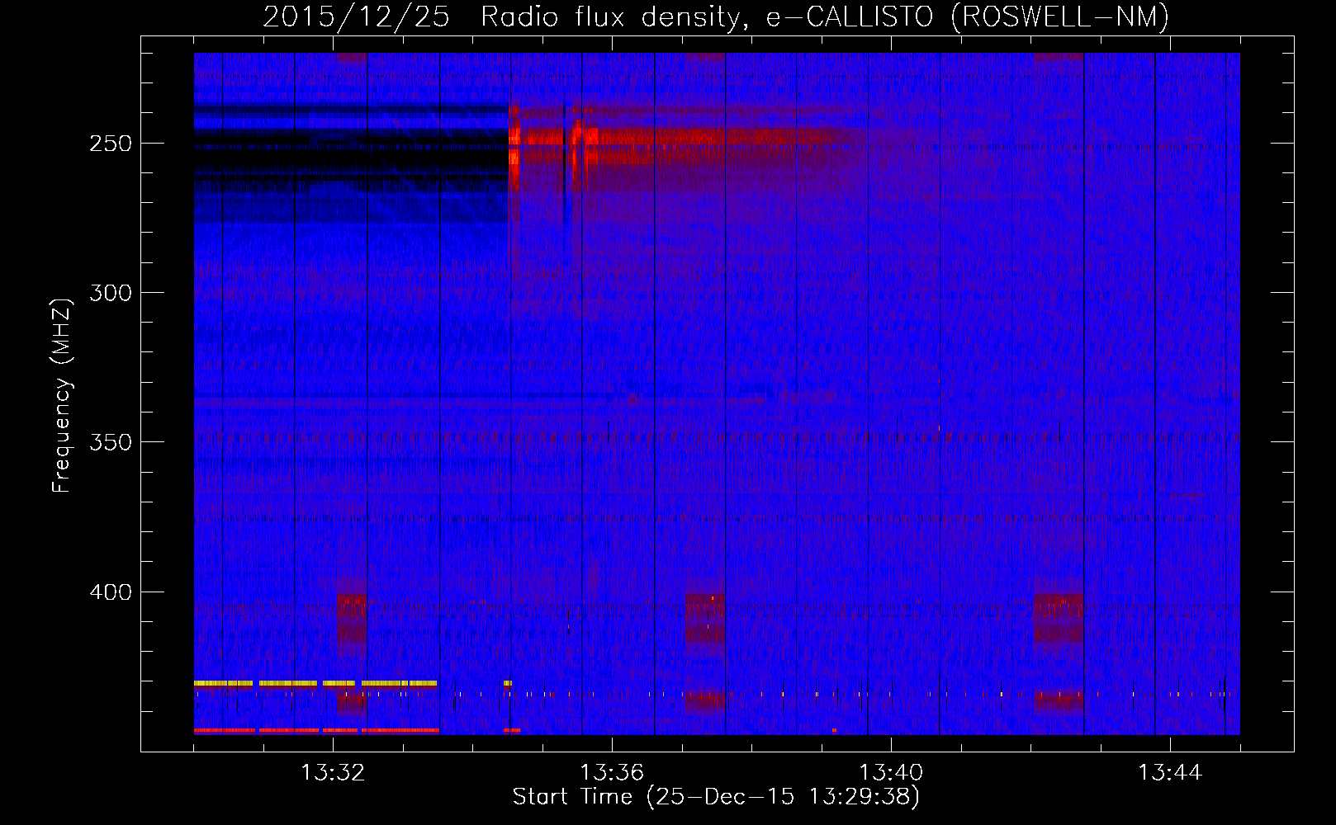Click the red line along the spectrogram's bottom edge
Viewport: 1336px width, 825px height.
click(315, 730)
